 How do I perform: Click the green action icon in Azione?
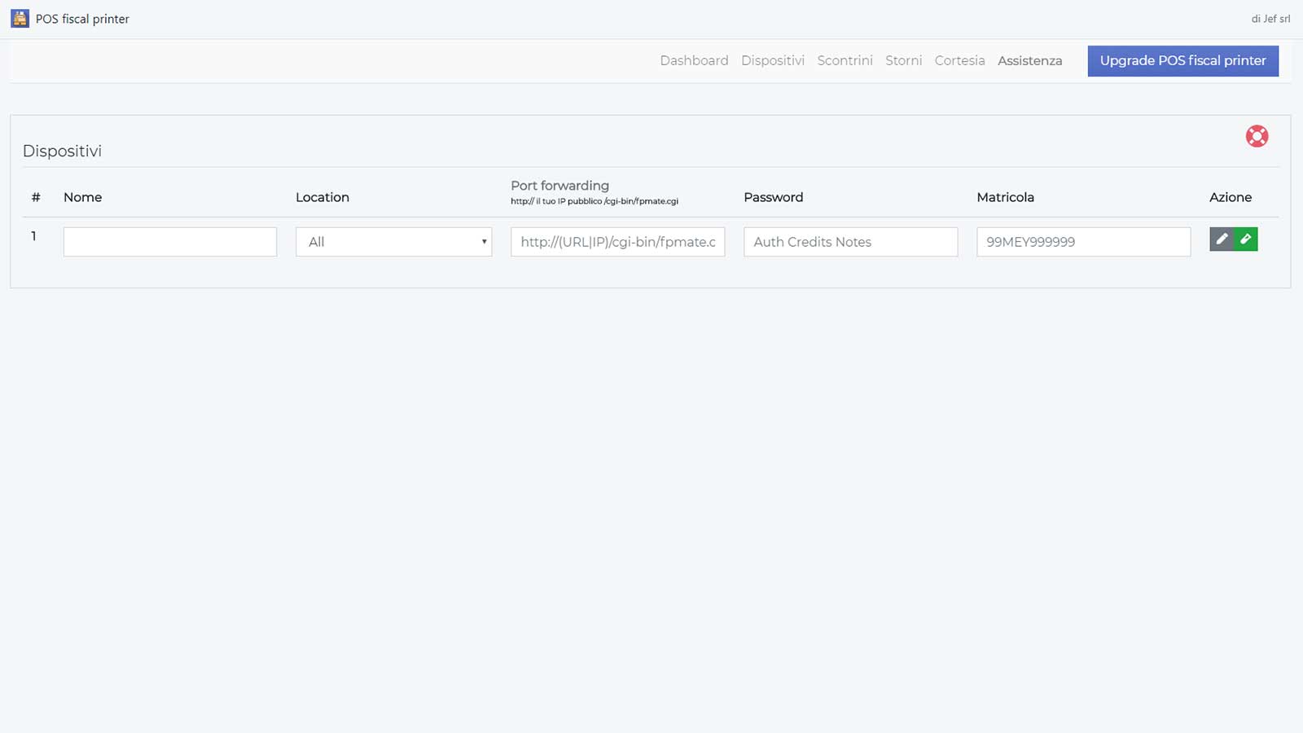click(1246, 239)
